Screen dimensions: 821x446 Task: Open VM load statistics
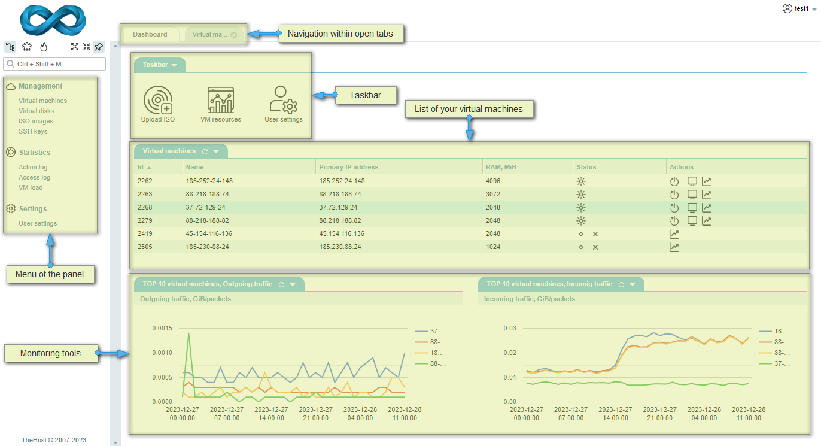(31, 187)
